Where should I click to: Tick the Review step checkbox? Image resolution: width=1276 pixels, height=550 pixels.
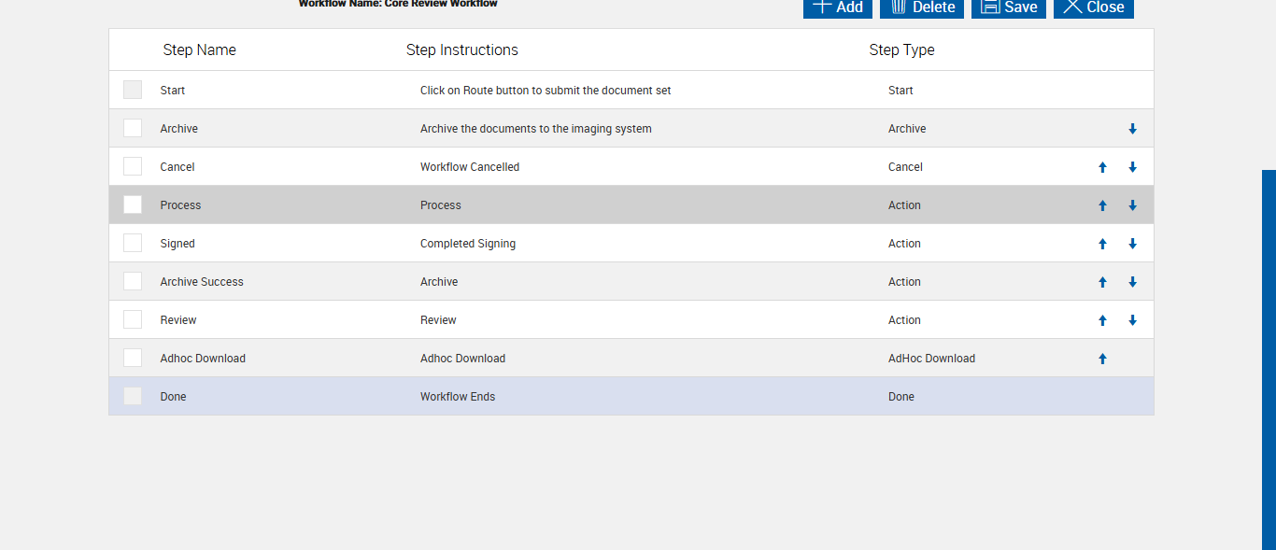pos(133,319)
